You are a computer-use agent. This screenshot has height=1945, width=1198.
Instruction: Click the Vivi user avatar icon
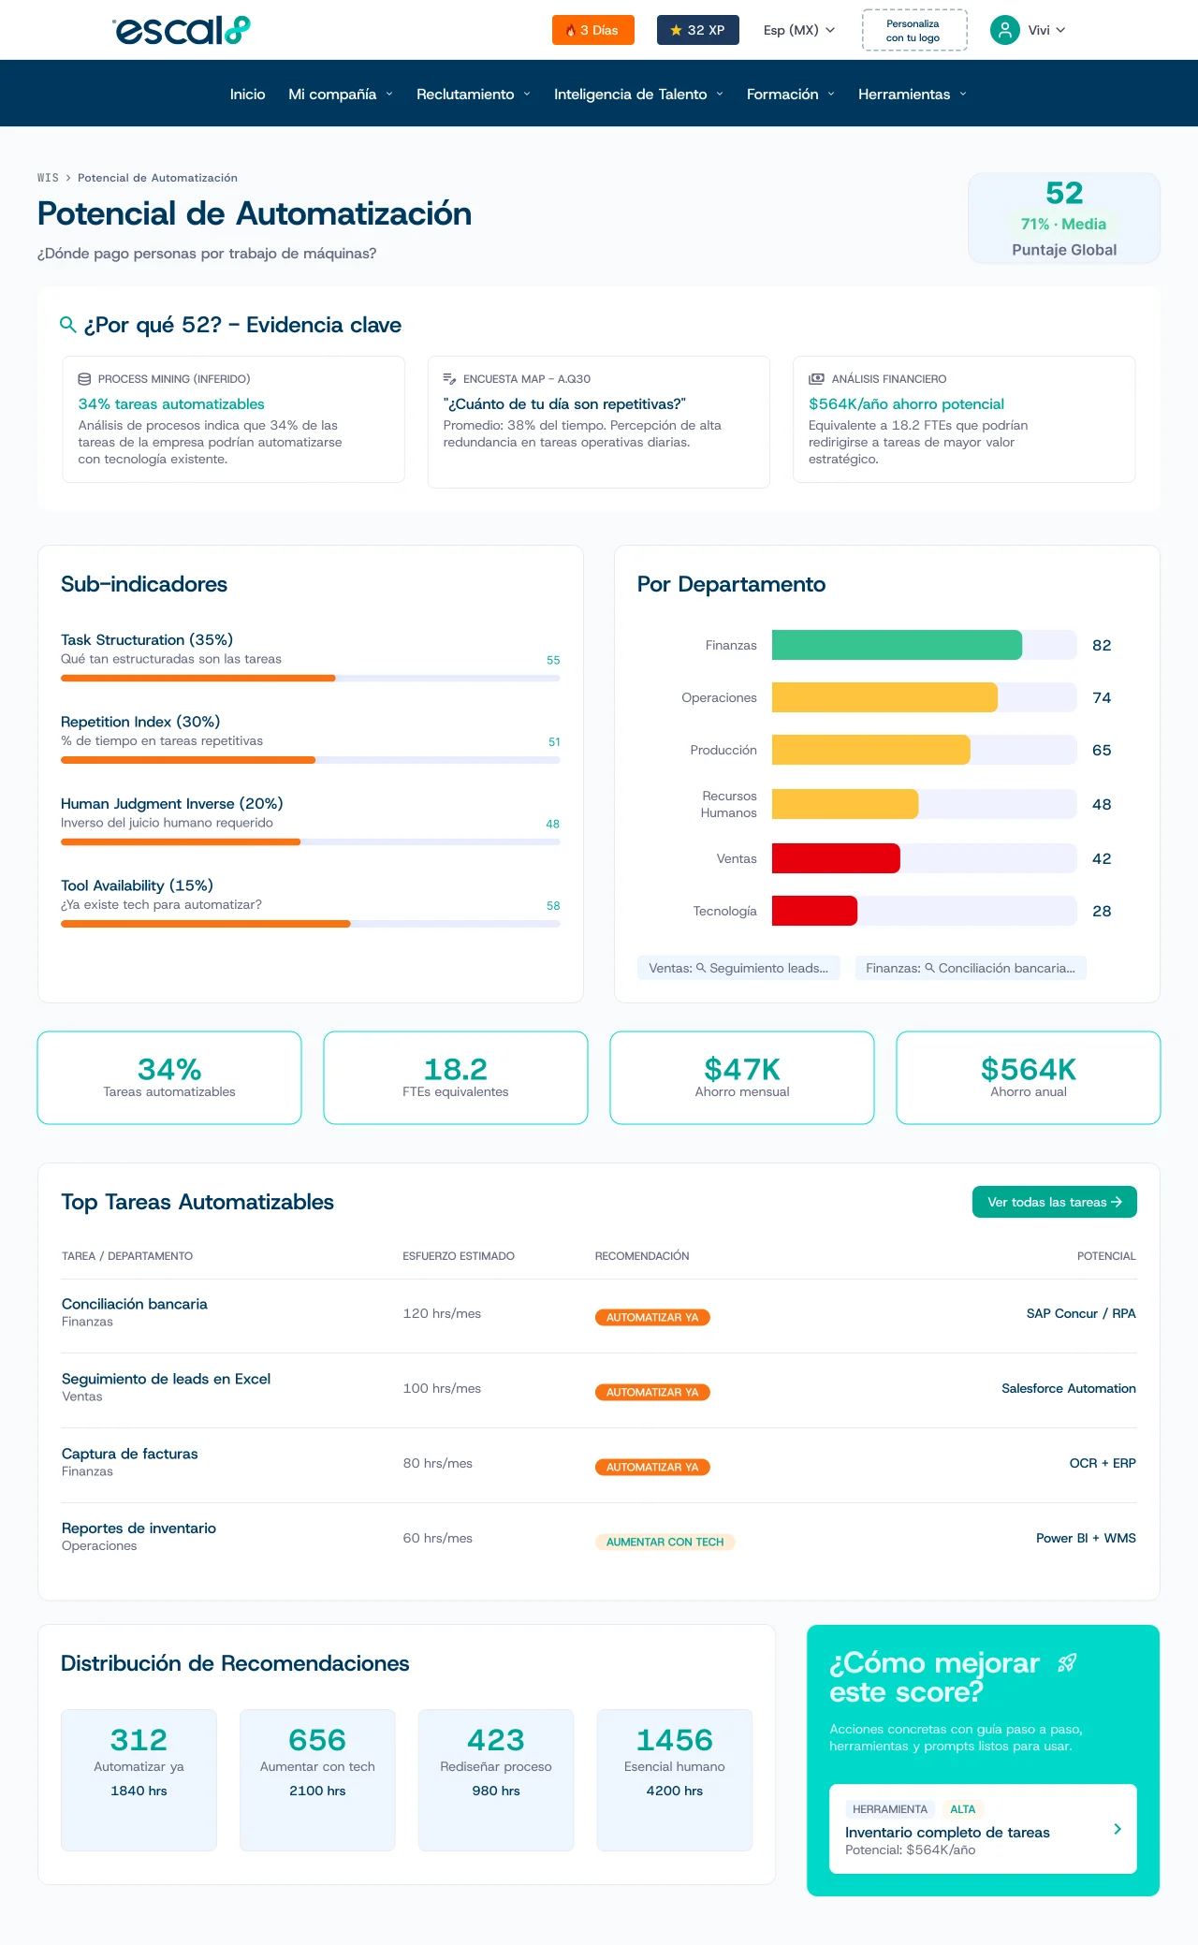point(1005,30)
